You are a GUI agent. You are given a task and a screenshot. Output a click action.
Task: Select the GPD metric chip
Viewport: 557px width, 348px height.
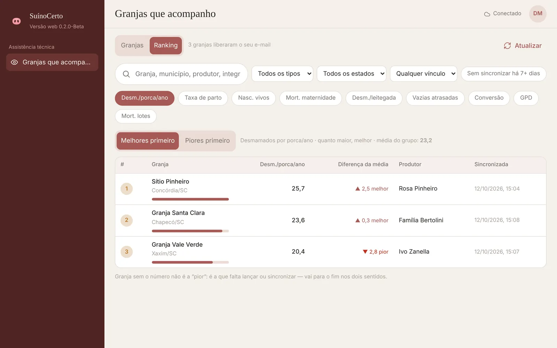tap(526, 98)
